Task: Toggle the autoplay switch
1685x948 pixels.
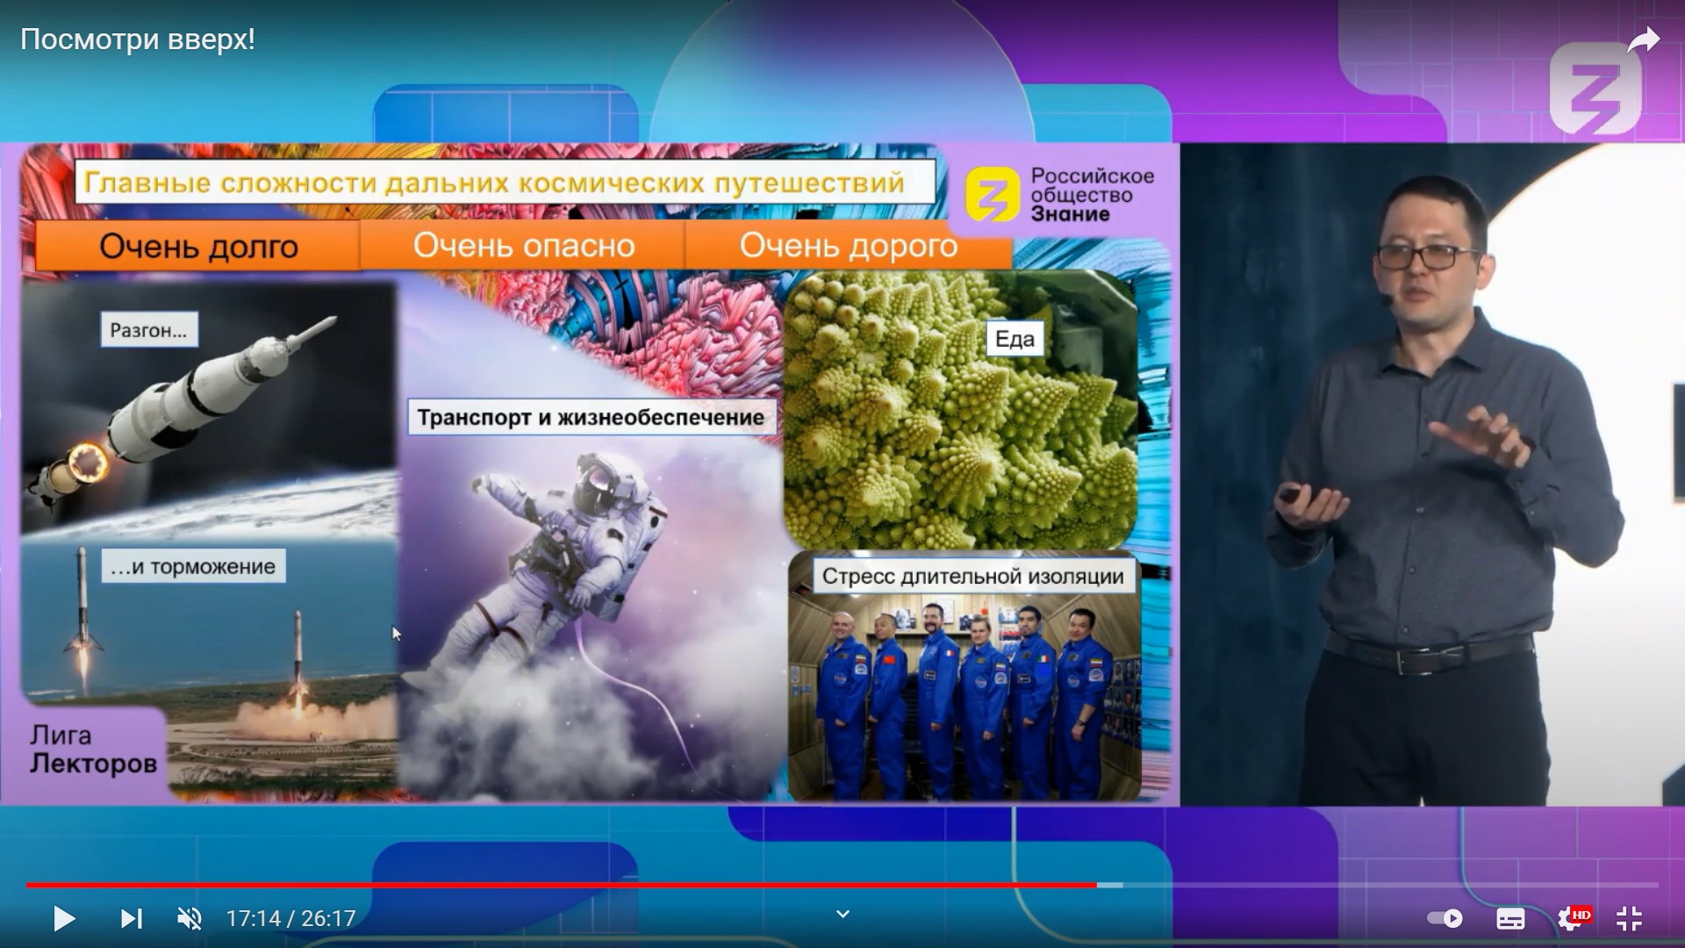Action: point(1444,918)
